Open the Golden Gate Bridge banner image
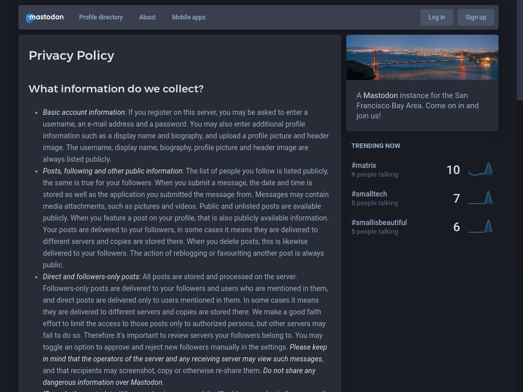Viewport: 523px width, 392px height. 422,57
